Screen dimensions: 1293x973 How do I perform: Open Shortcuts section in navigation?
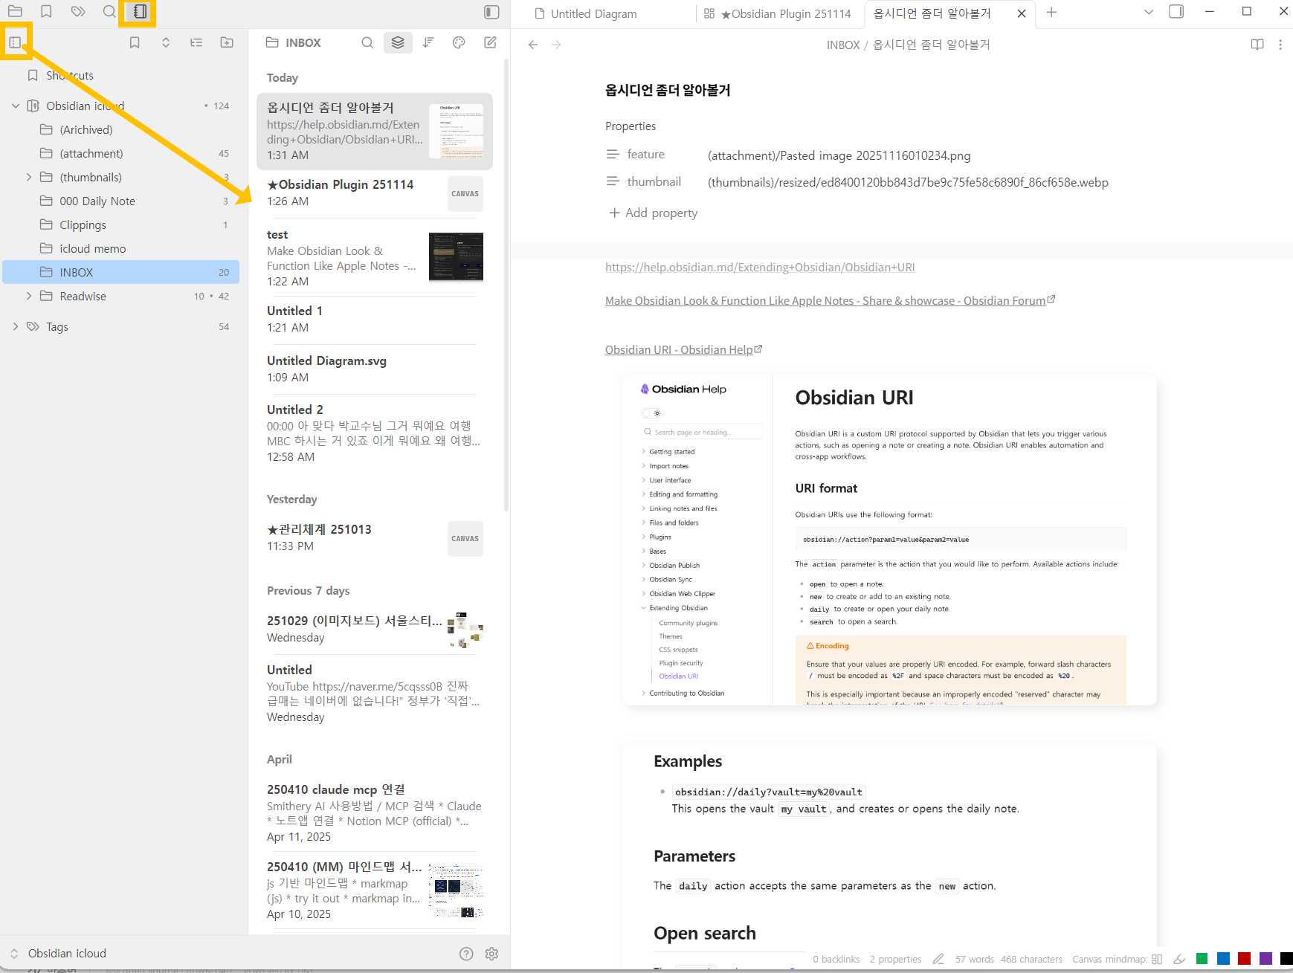point(121,75)
